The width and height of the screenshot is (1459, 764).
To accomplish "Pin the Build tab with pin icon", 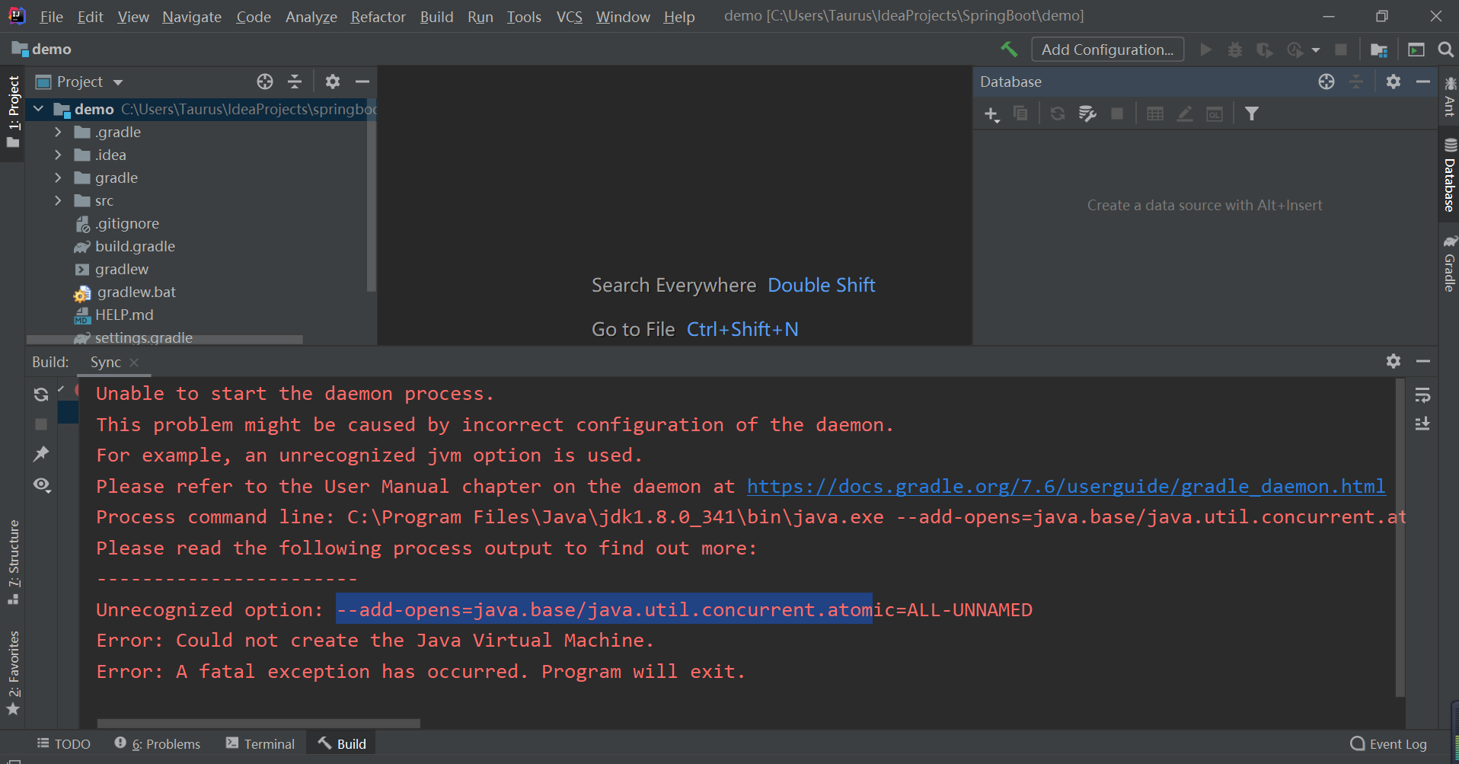I will (x=41, y=455).
